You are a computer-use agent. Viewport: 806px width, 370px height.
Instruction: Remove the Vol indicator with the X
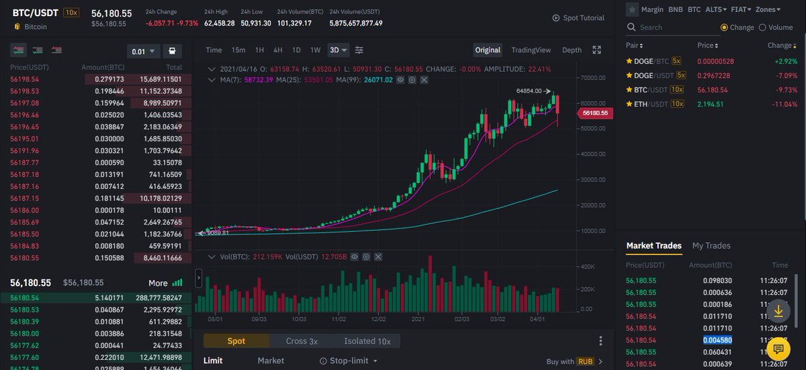(x=377, y=256)
